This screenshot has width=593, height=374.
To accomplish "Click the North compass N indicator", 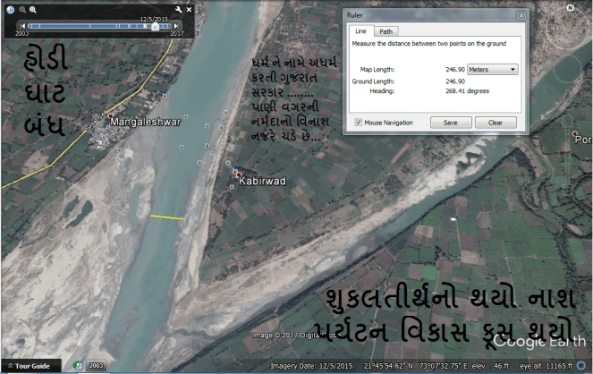I will coord(569,7).
